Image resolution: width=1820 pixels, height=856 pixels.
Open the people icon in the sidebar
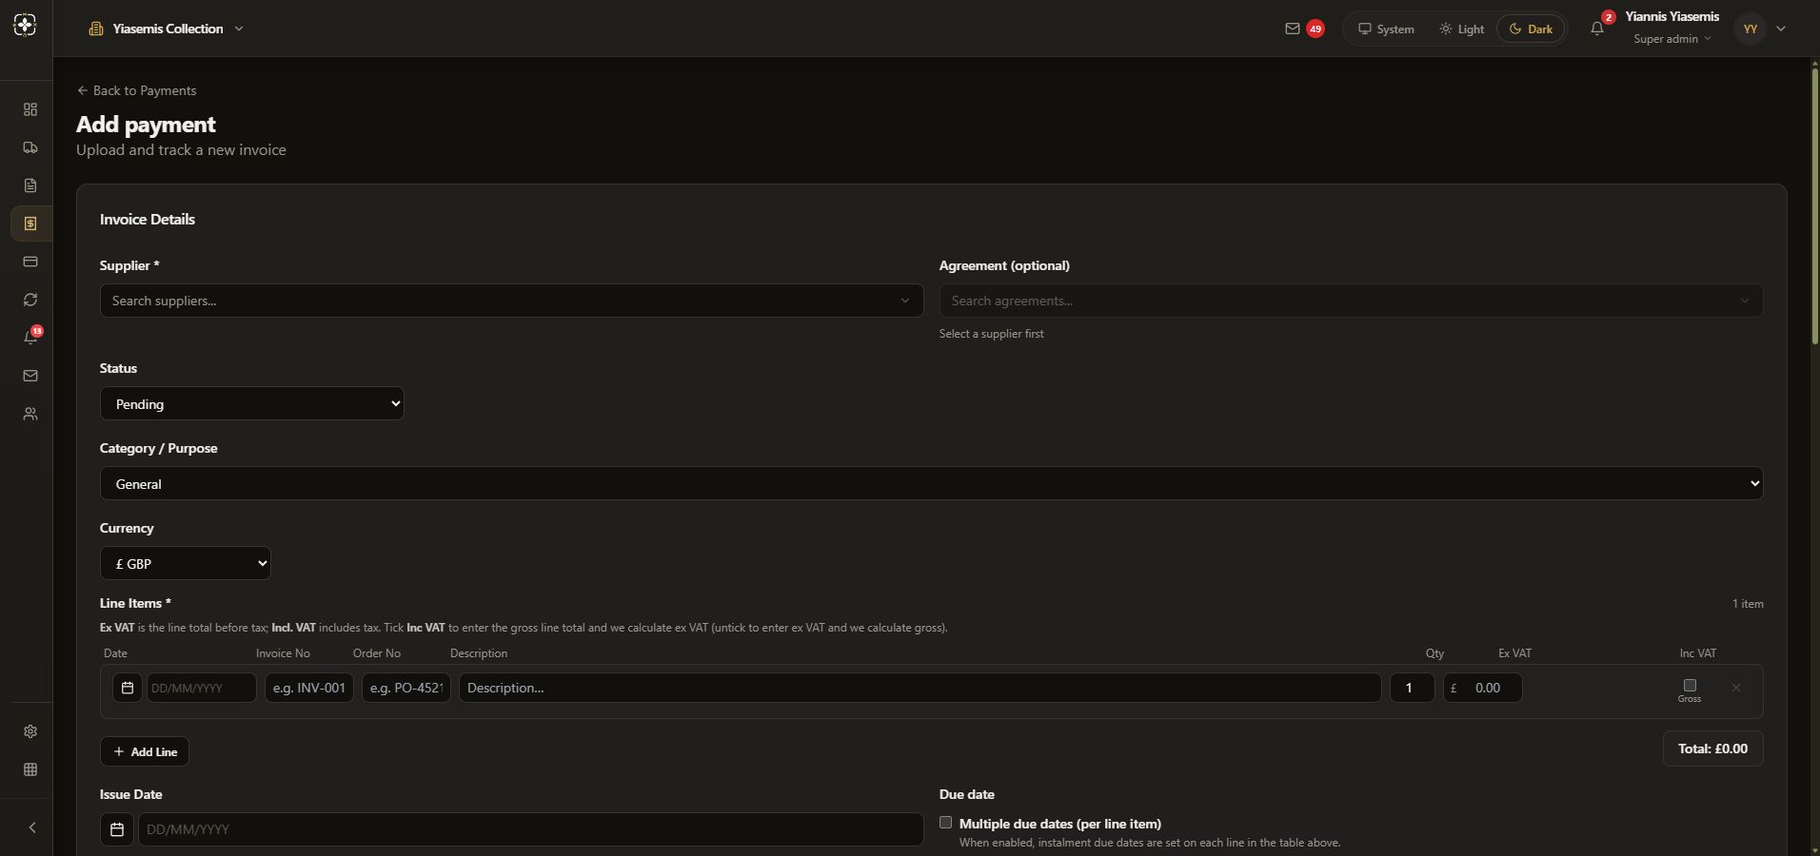click(x=30, y=414)
